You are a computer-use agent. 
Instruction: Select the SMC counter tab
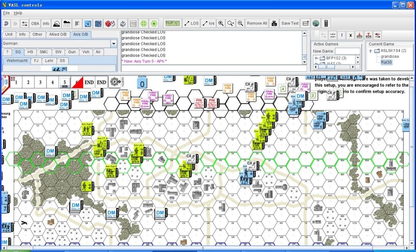tap(44, 52)
